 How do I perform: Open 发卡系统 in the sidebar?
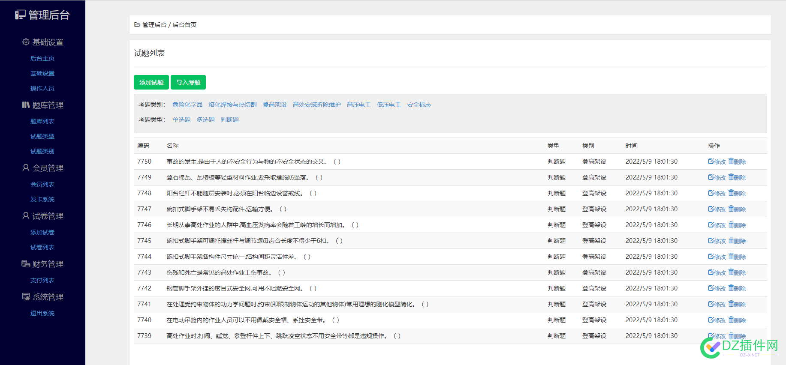point(42,199)
